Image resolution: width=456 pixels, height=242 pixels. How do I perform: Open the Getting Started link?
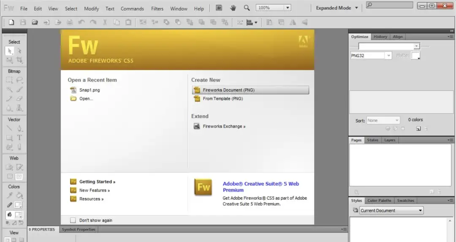click(x=97, y=182)
